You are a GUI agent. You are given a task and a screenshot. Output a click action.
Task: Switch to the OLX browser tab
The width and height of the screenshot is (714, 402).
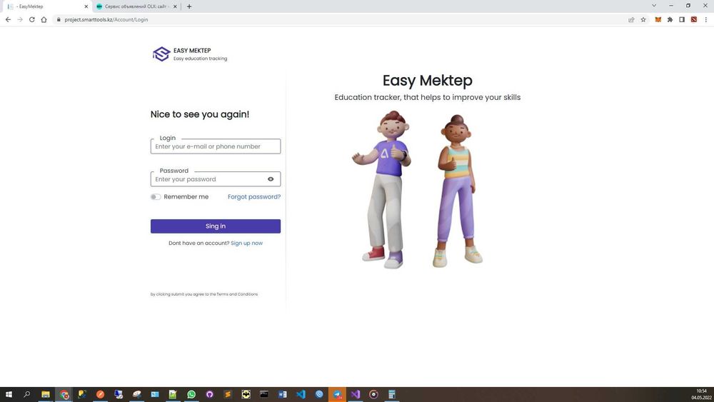point(135,6)
